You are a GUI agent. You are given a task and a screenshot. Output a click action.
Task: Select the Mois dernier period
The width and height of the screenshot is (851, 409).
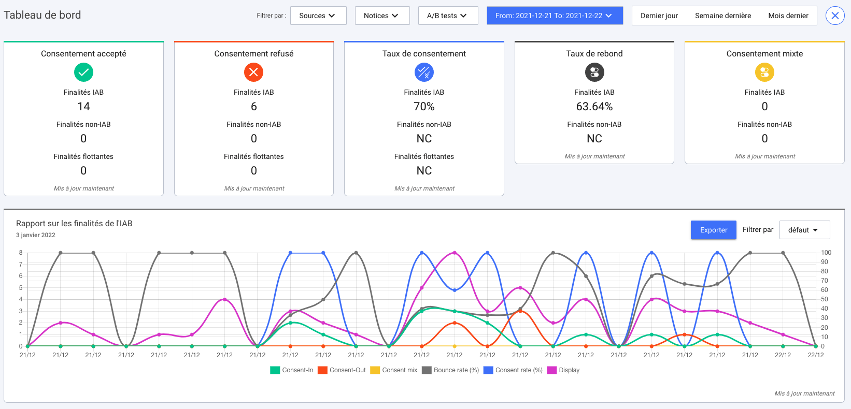[788, 16]
